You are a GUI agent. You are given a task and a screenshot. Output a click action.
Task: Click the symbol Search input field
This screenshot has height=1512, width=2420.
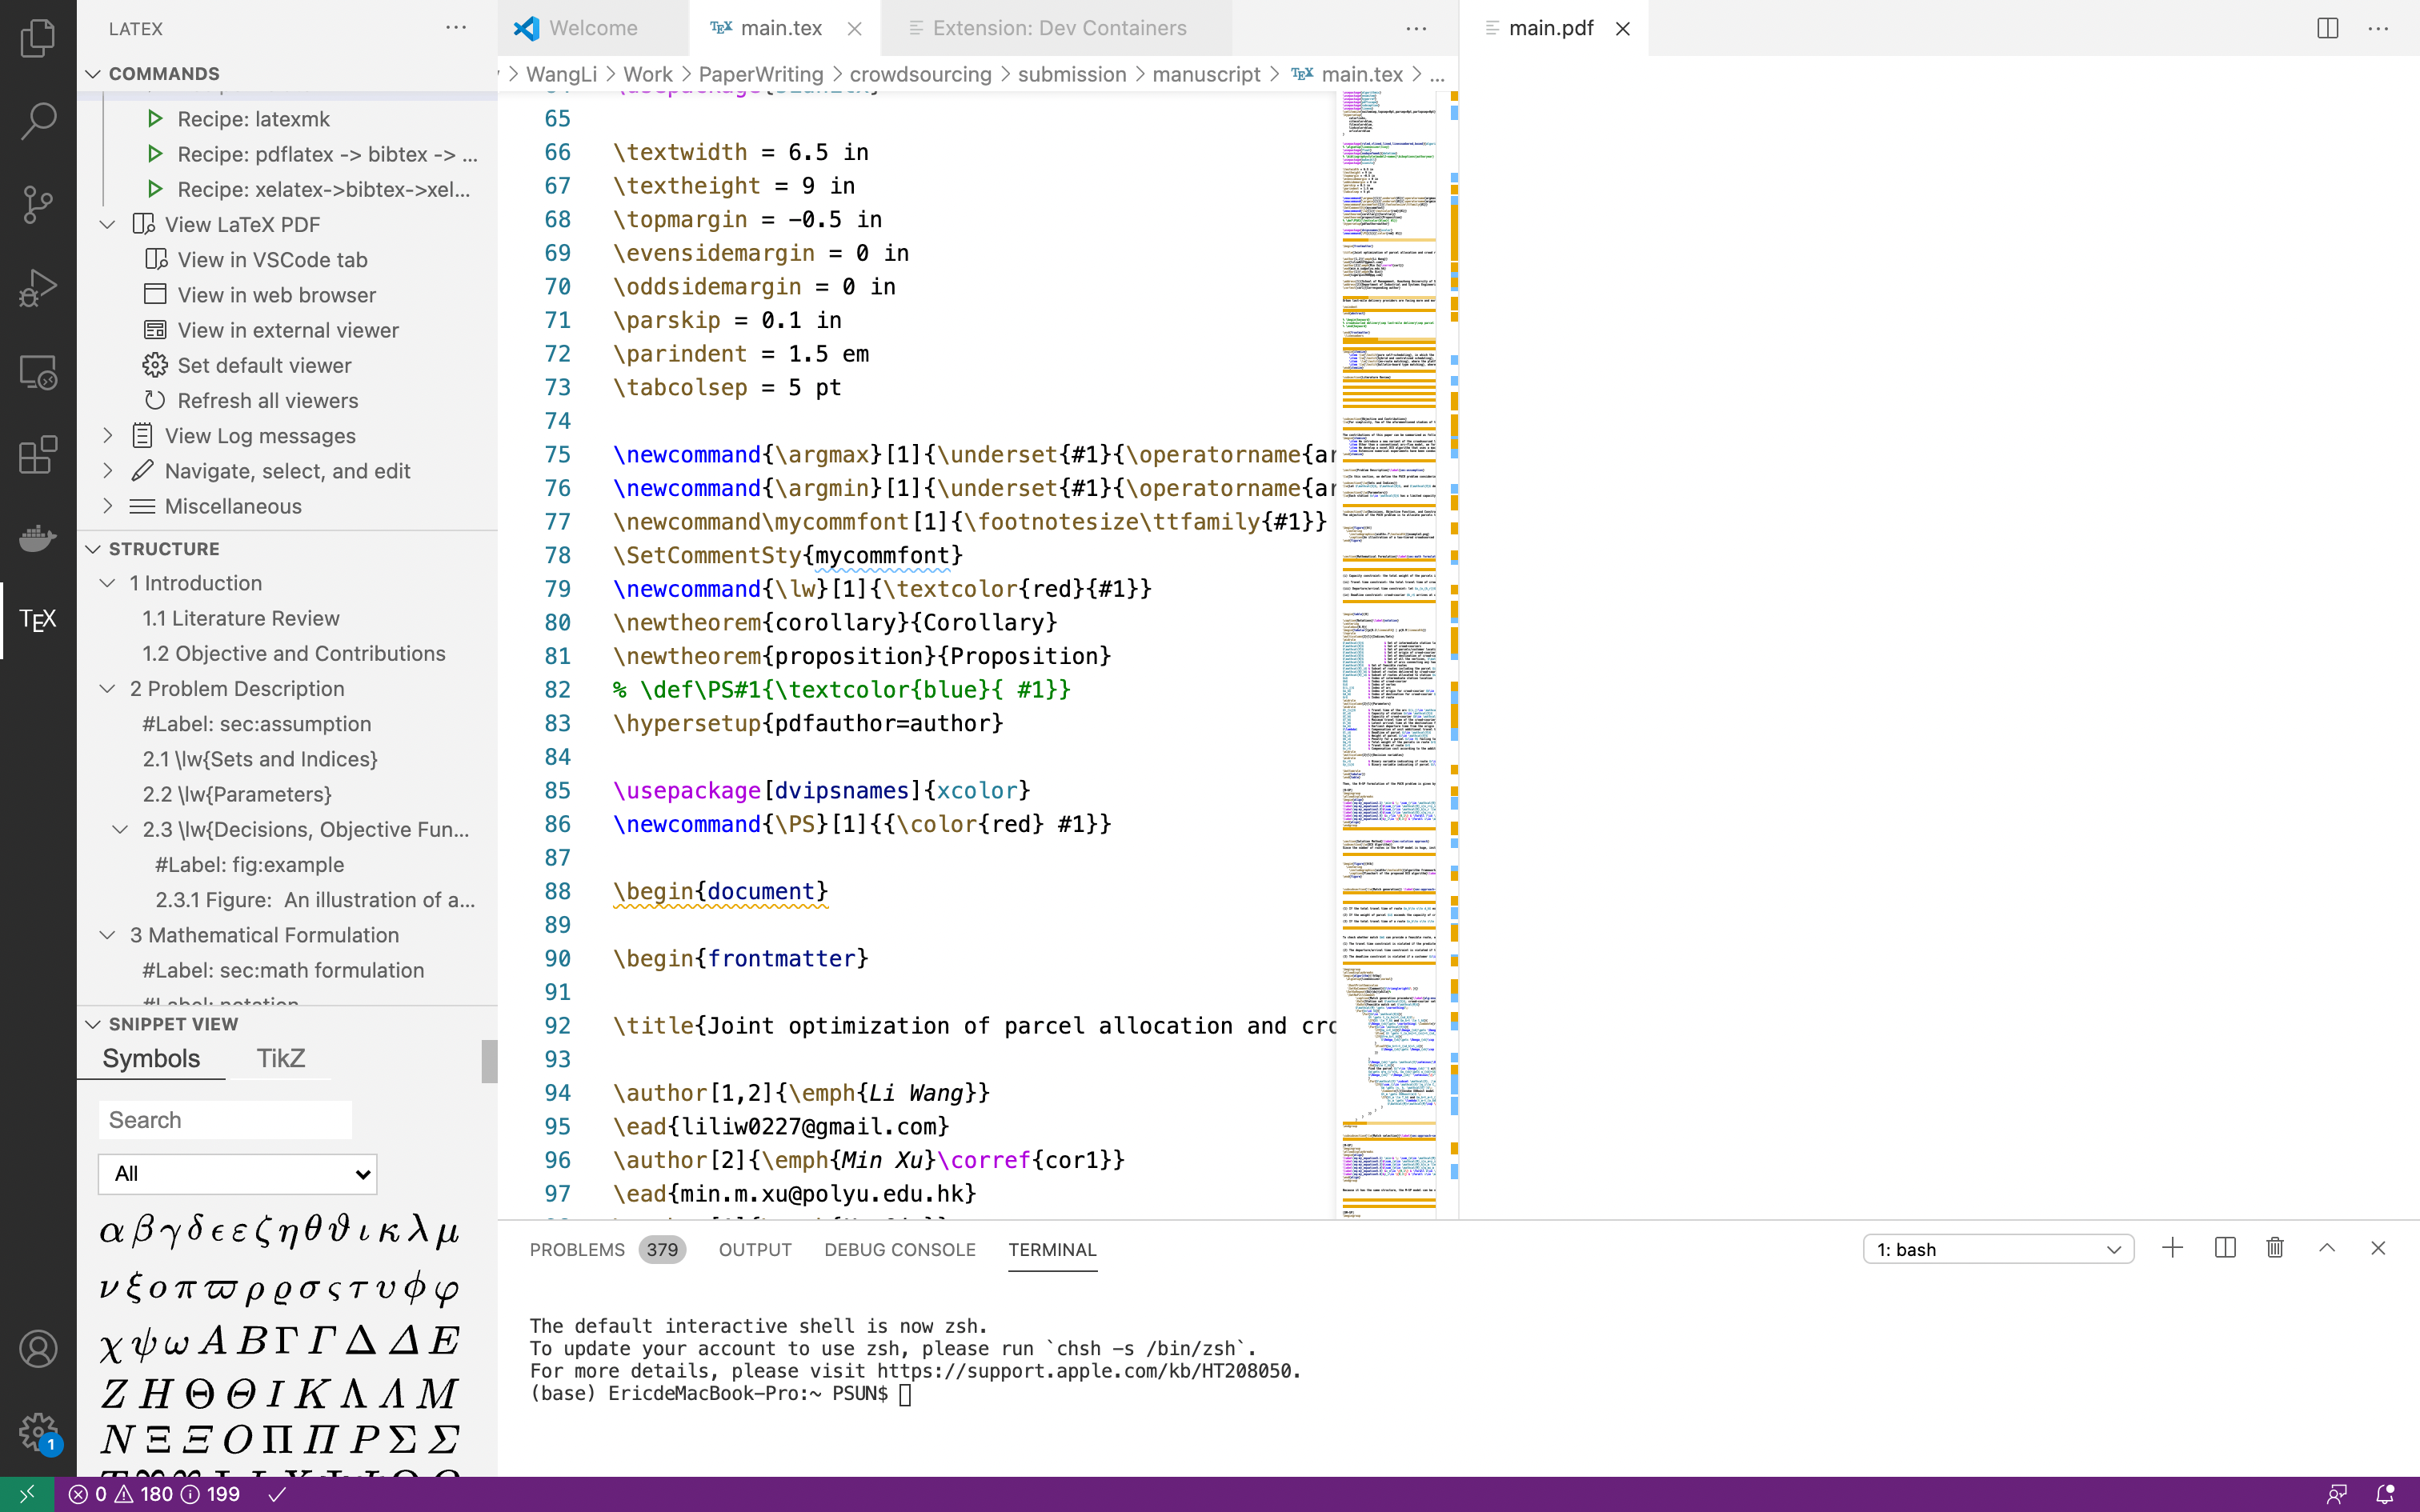225,1120
